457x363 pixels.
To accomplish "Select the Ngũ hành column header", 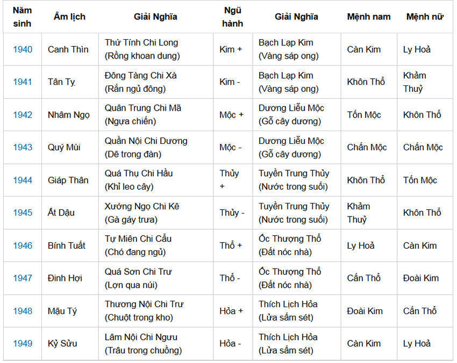I will click(x=232, y=17).
